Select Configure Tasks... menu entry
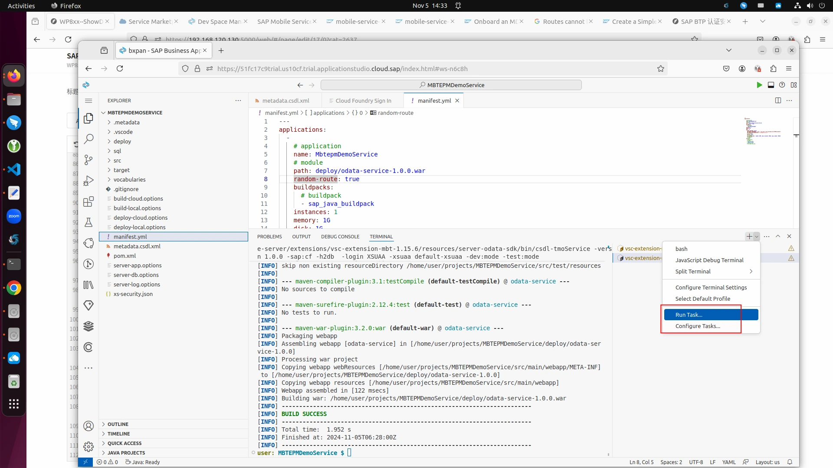The height and width of the screenshot is (468, 833). [x=711, y=326]
